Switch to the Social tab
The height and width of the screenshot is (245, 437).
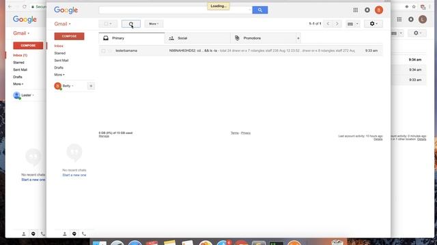[x=197, y=38]
